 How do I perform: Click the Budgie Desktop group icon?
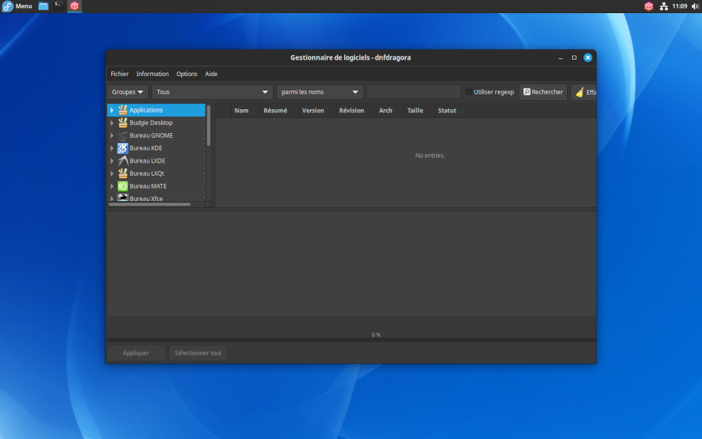tap(124, 122)
